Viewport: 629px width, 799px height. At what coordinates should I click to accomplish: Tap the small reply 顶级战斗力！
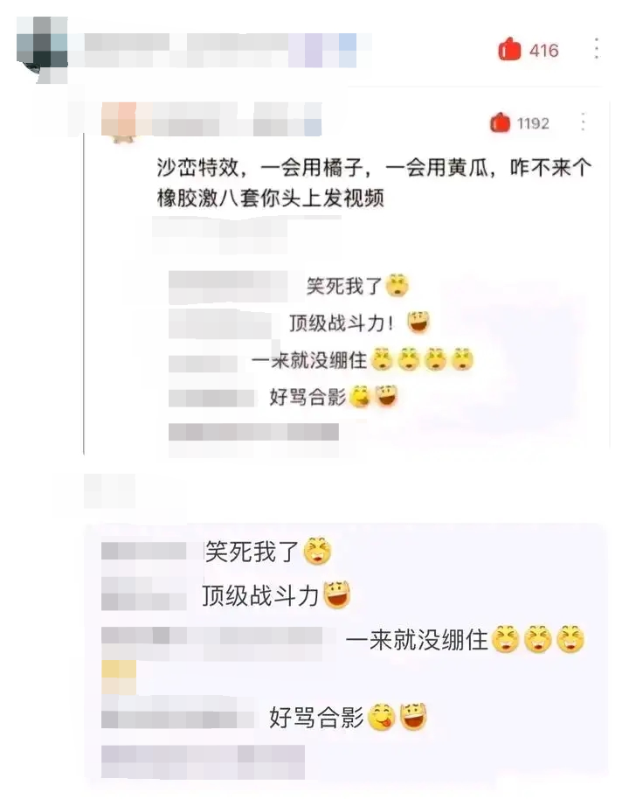coord(342,323)
